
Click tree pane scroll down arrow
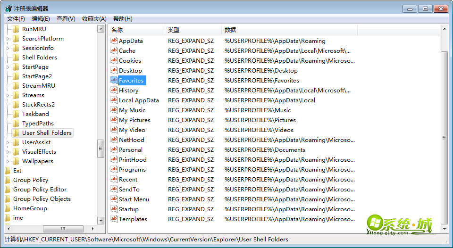click(x=101, y=221)
